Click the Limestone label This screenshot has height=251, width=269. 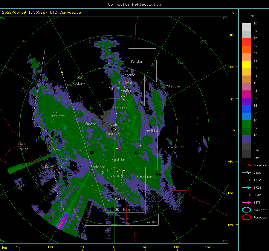click(x=56, y=115)
